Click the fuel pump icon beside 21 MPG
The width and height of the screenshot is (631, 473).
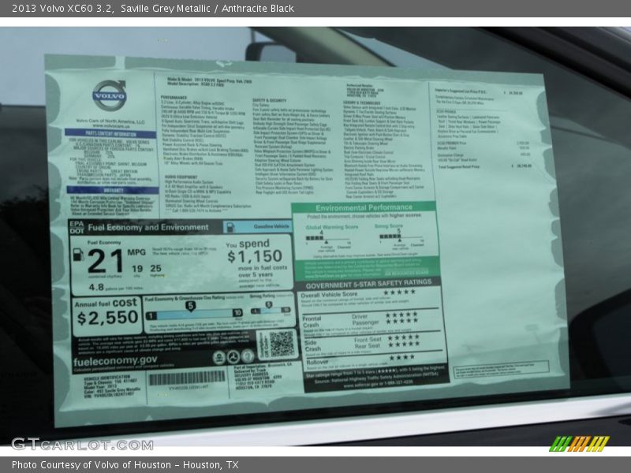point(78,255)
